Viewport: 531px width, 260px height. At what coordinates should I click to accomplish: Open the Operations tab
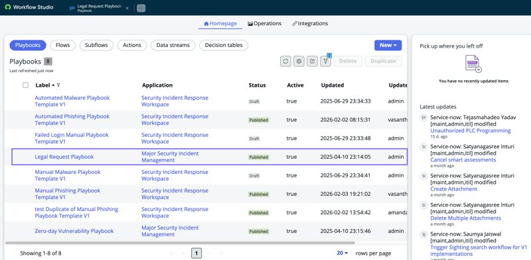click(264, 24)
